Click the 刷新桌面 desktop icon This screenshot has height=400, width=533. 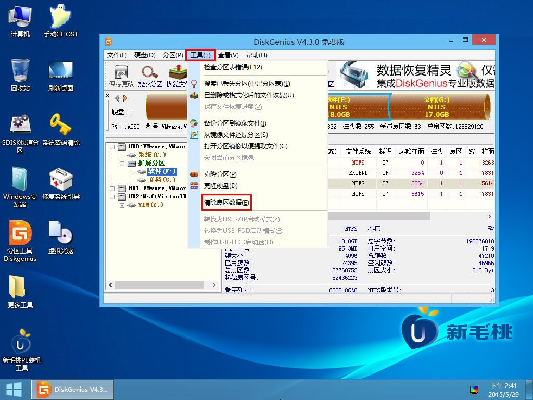point(60,77)
